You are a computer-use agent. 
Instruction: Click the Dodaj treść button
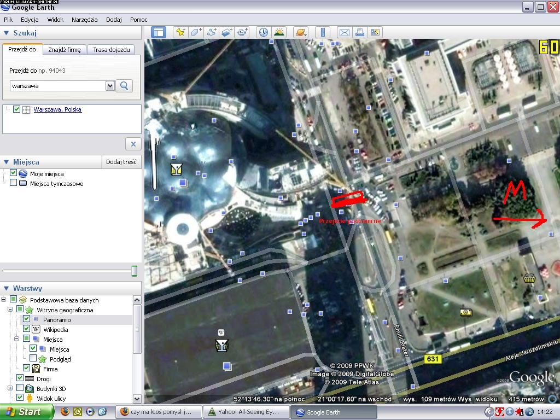121,162
